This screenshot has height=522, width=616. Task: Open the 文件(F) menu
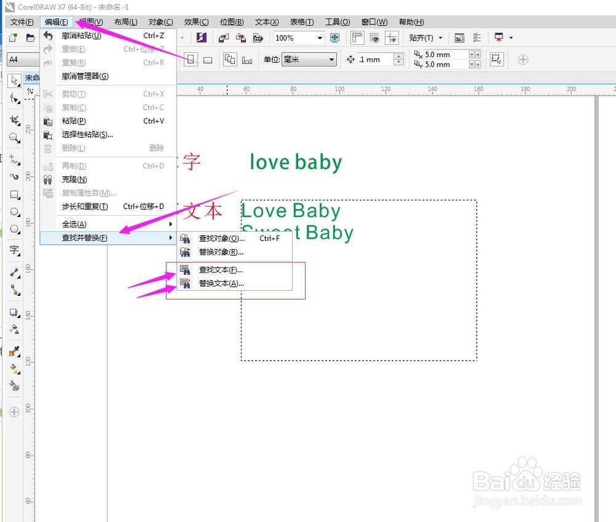22,22
